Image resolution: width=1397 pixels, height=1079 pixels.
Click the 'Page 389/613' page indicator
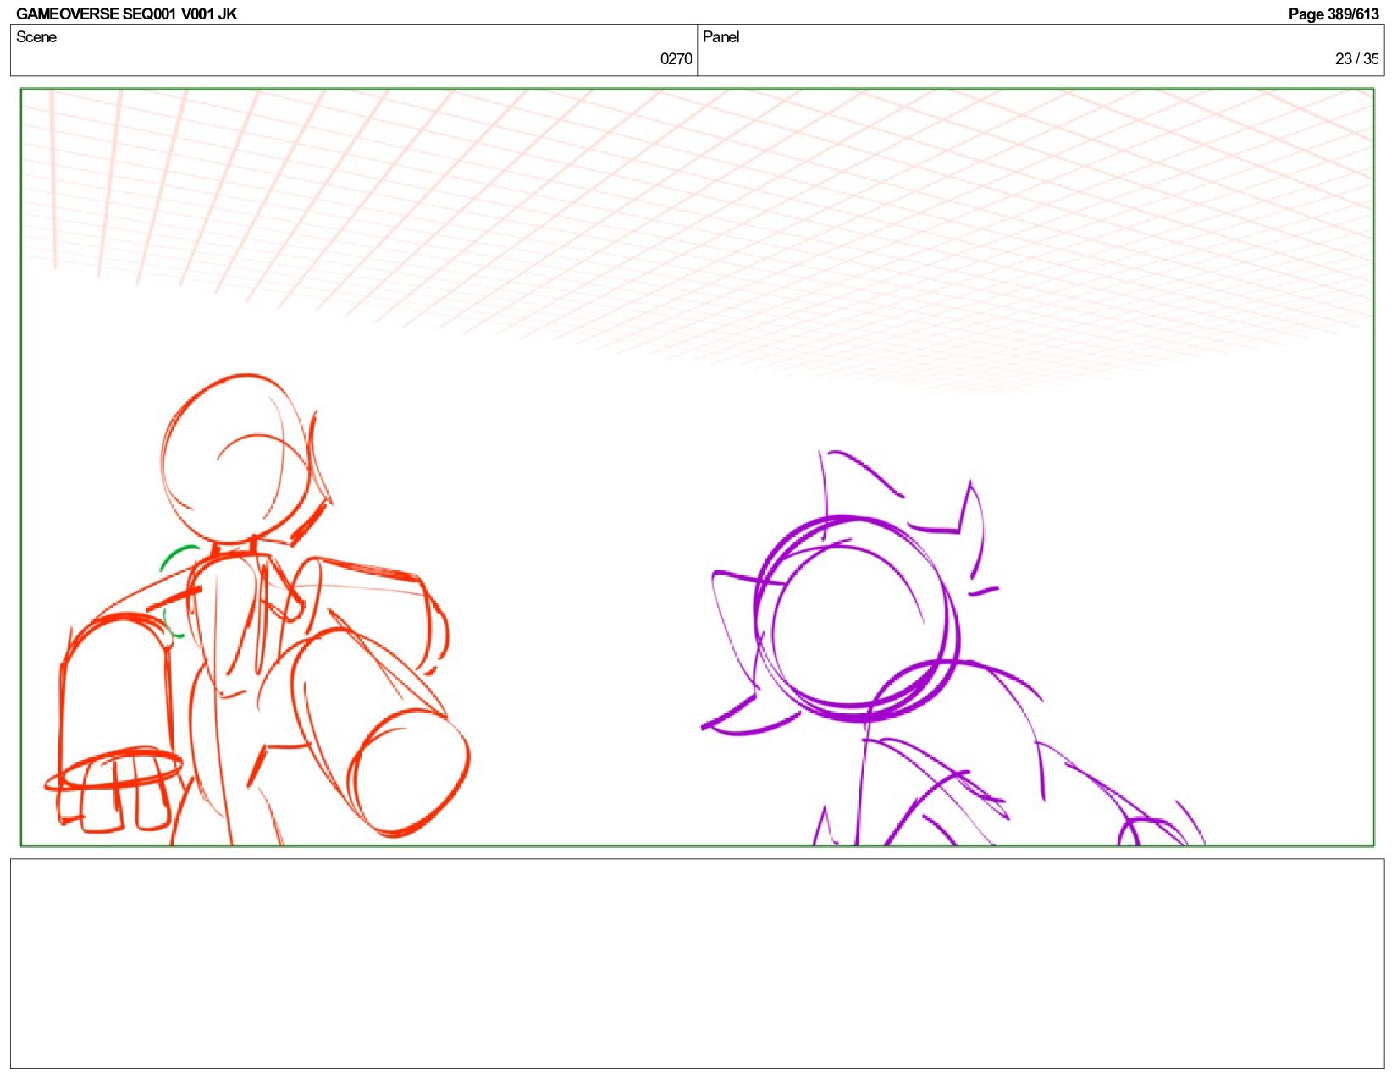(1333, 14)
